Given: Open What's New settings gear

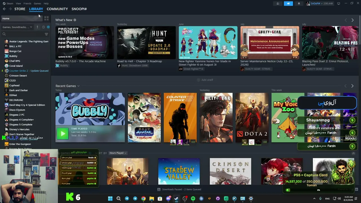Looking at the screenshot, I should (x=75, y=20).
